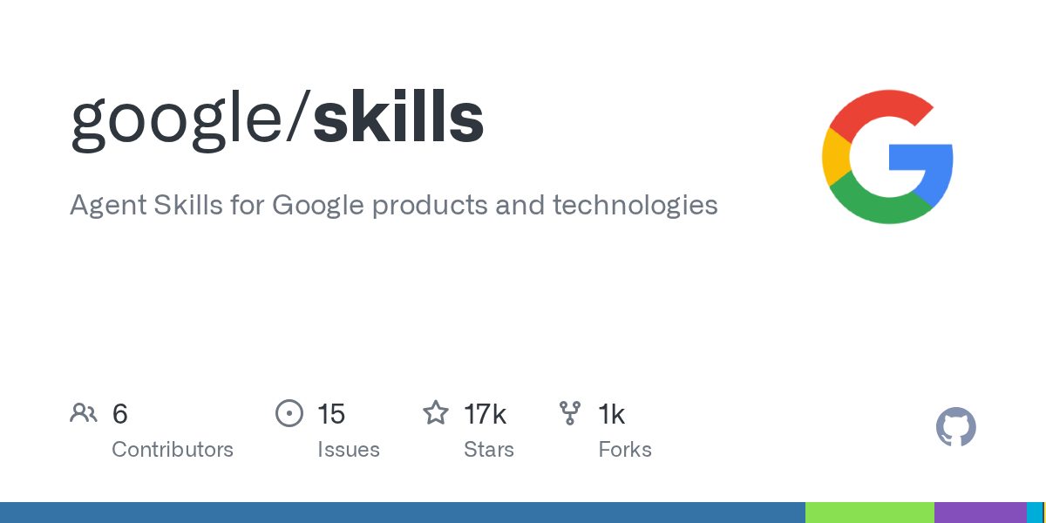
Task: Click the Stars label
Action: (489, 450)
